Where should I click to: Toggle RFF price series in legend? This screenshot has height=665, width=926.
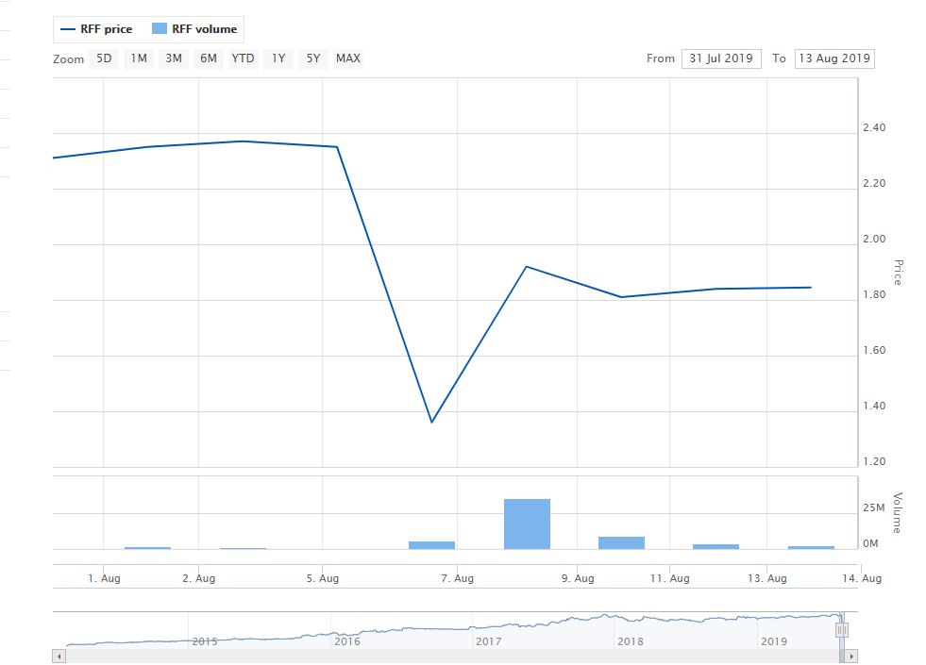[x=97, y=29]
